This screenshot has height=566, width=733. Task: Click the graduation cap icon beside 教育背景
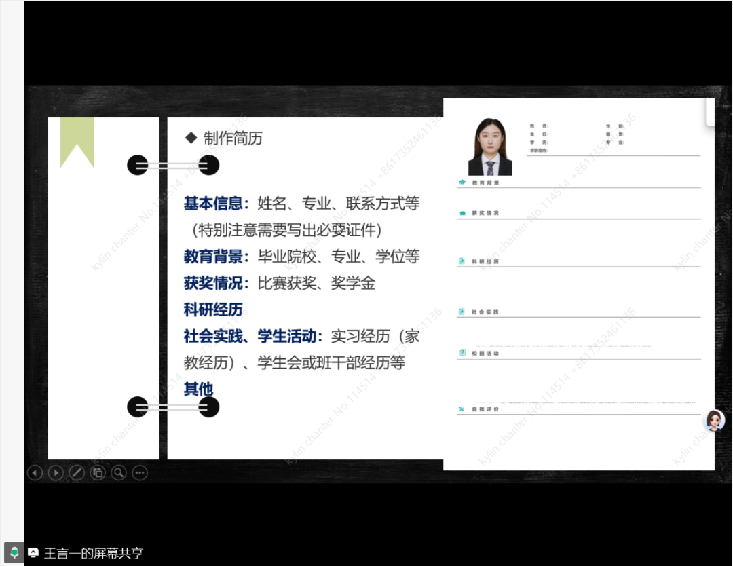pyautogui.click(x=462, y=183)
